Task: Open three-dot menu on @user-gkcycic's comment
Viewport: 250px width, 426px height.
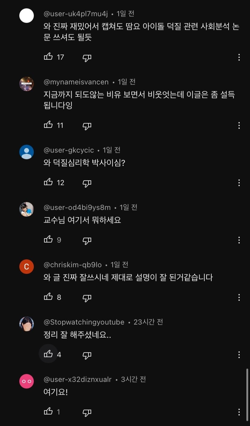Action: (x=239, y=183)
